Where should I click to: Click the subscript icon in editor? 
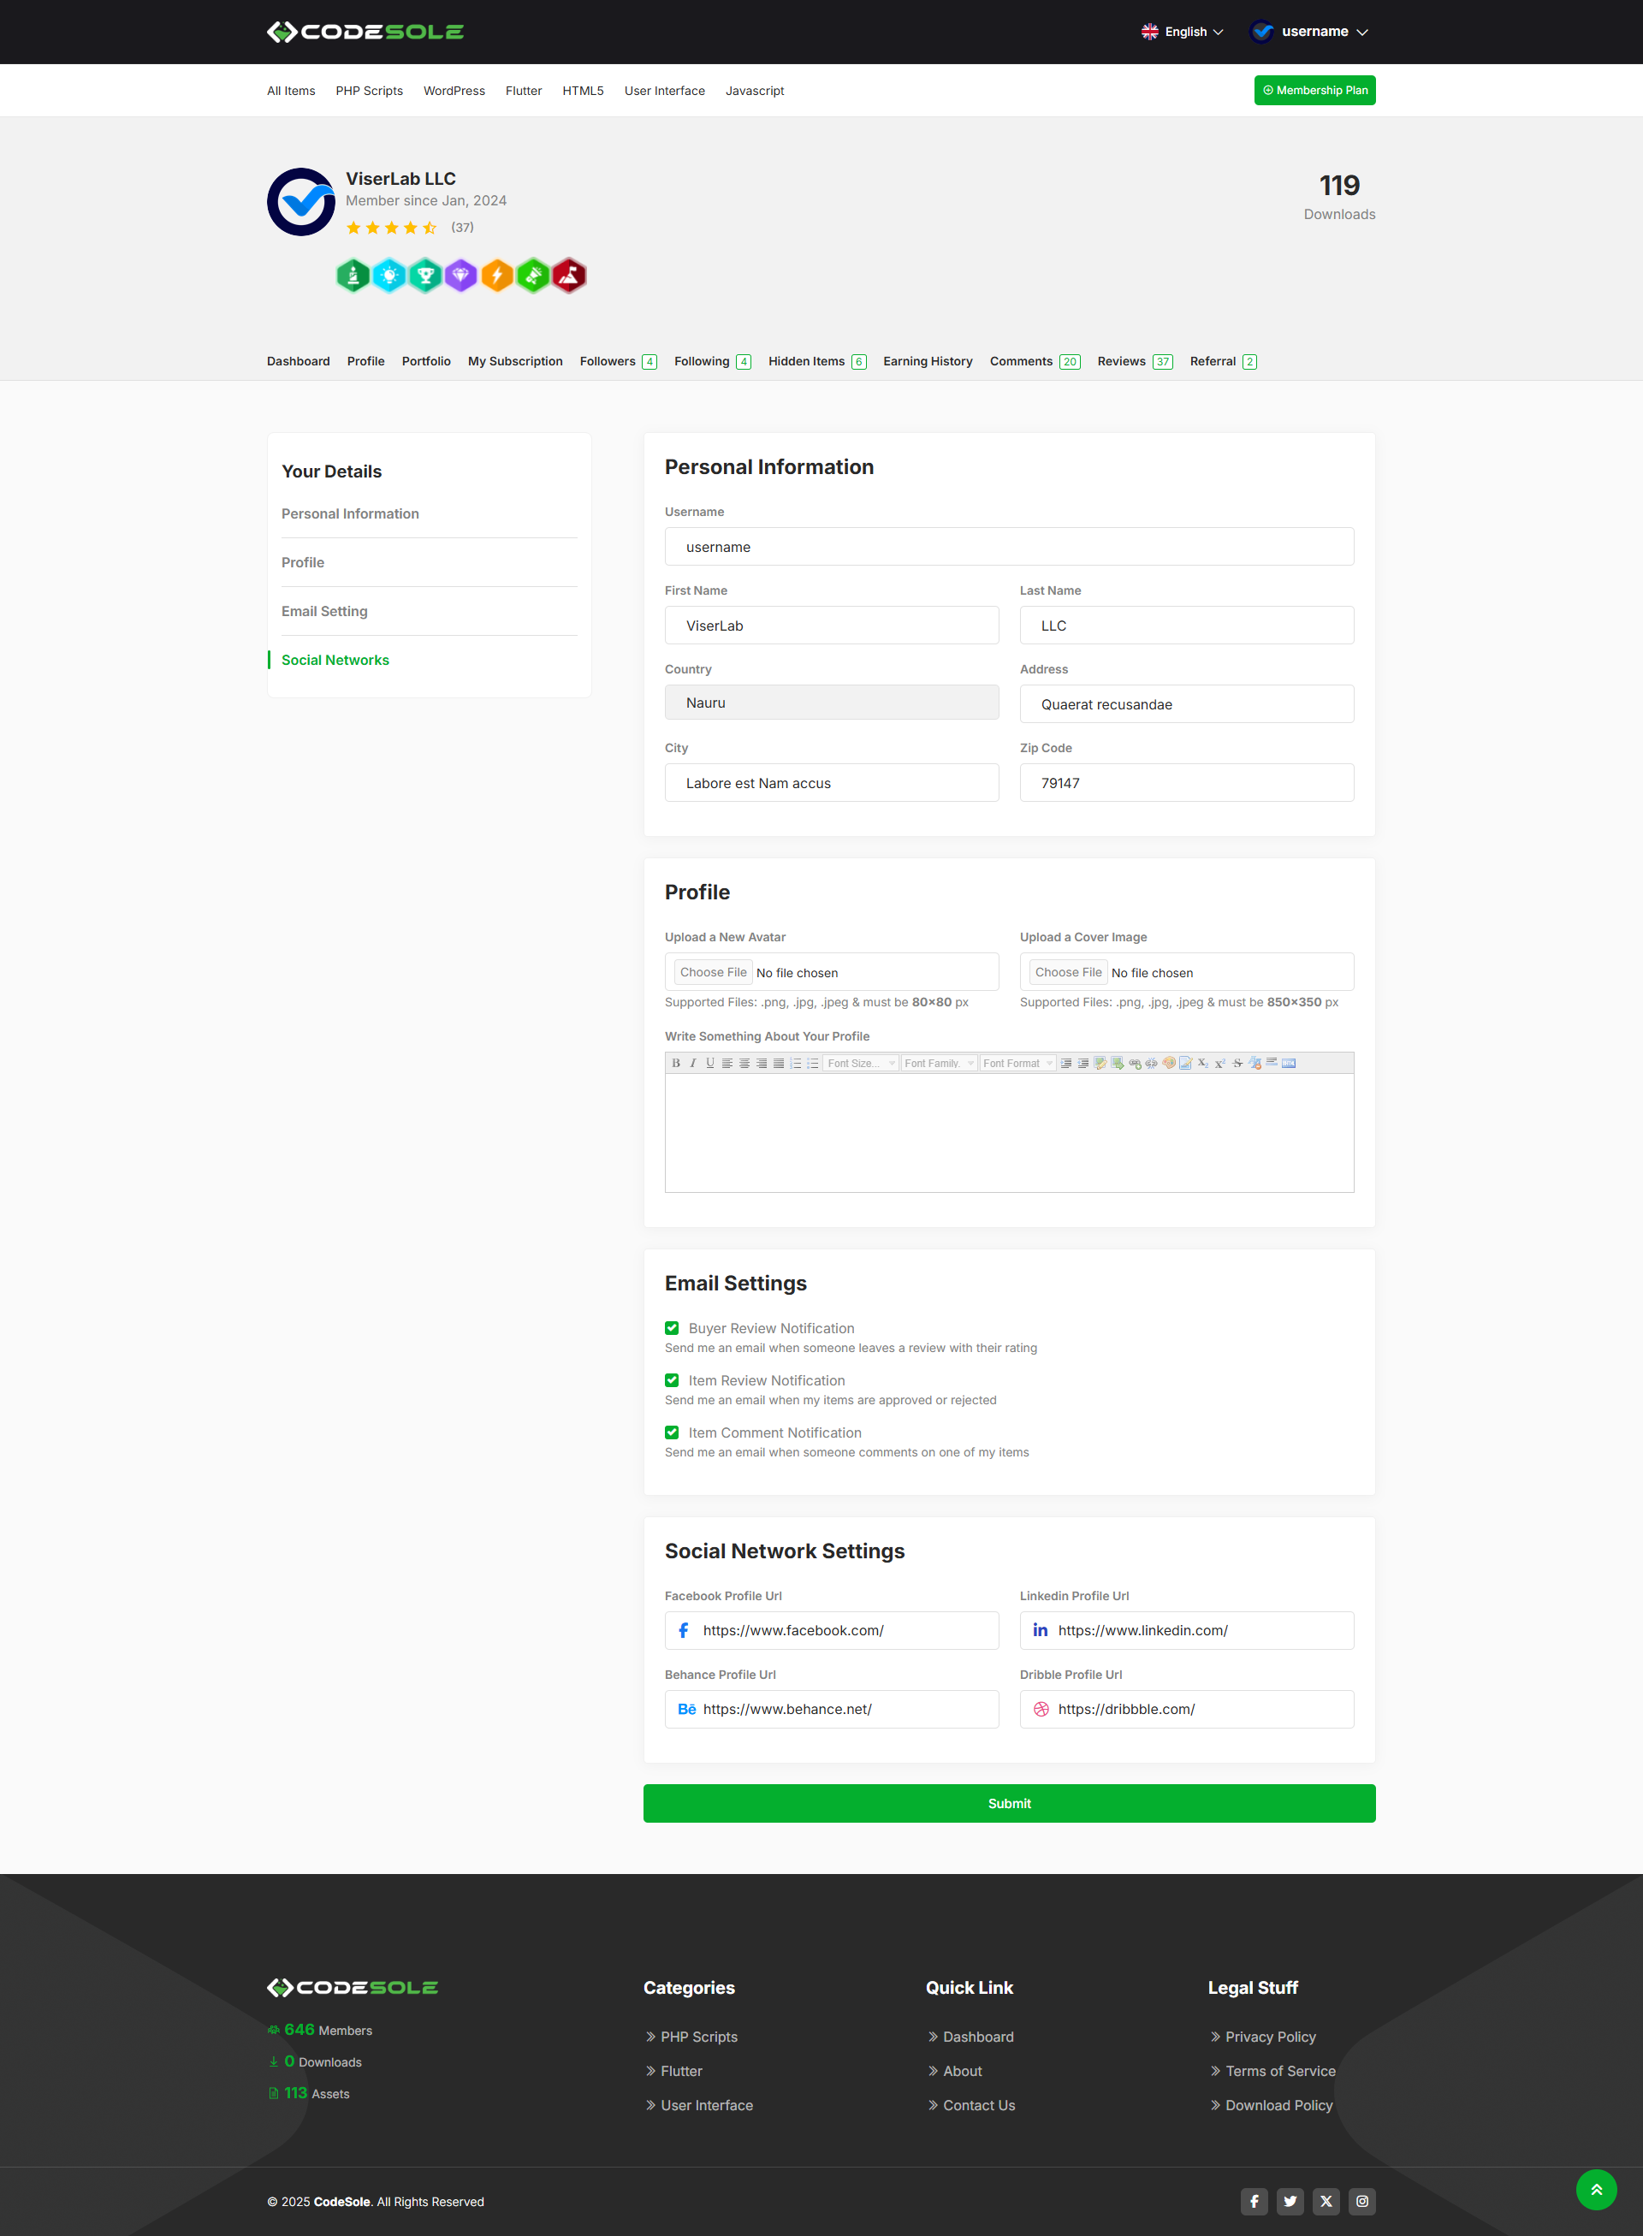tap(1202, 1064)
